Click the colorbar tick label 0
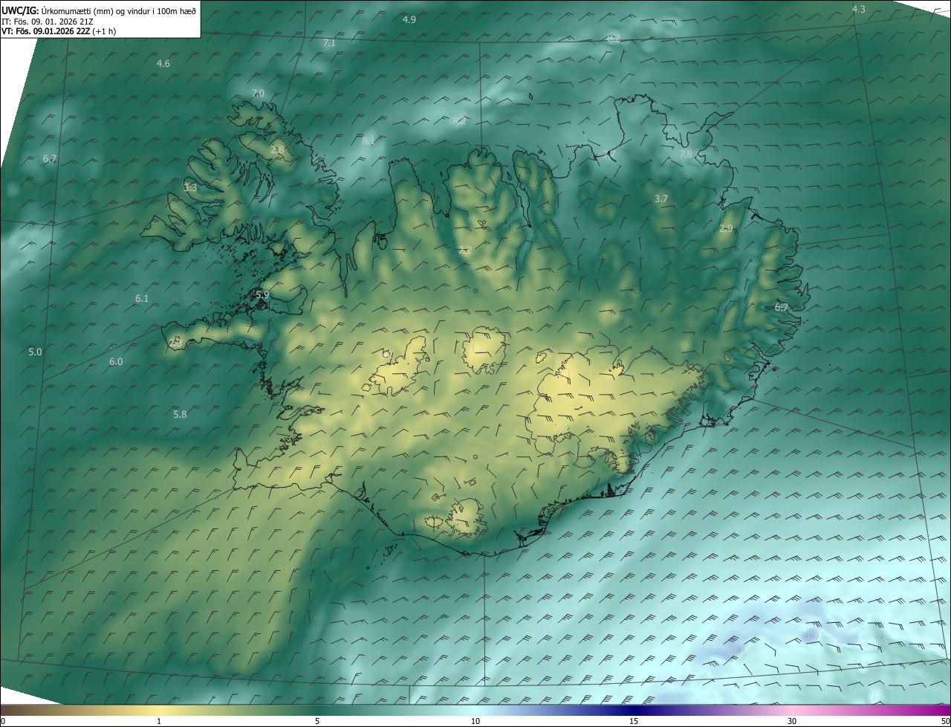Viewport: 951px width, 727px height. point(3,721)
